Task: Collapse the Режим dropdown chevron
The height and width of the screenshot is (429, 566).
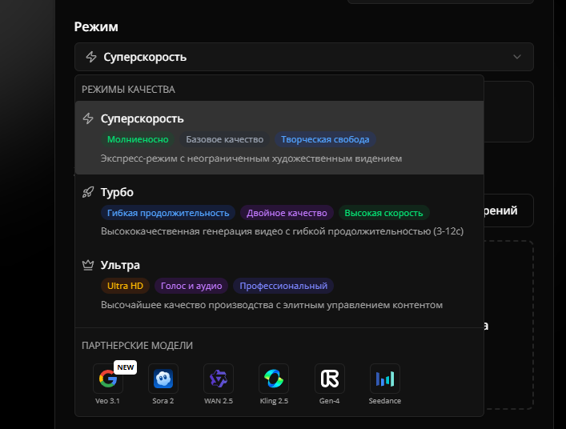Action: (x=517, y=57)
